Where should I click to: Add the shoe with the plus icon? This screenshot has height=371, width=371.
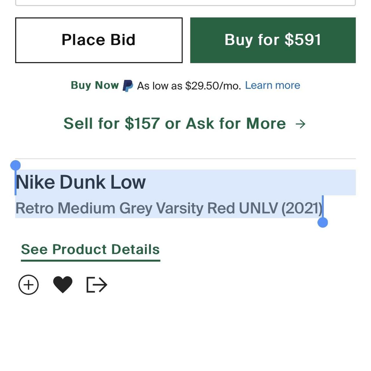[28, 285]
